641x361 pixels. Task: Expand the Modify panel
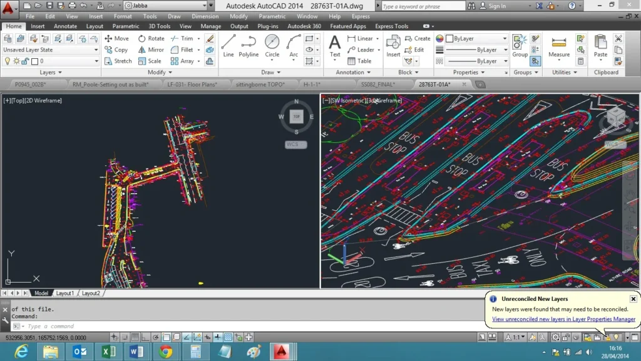(x=159, y=72)
